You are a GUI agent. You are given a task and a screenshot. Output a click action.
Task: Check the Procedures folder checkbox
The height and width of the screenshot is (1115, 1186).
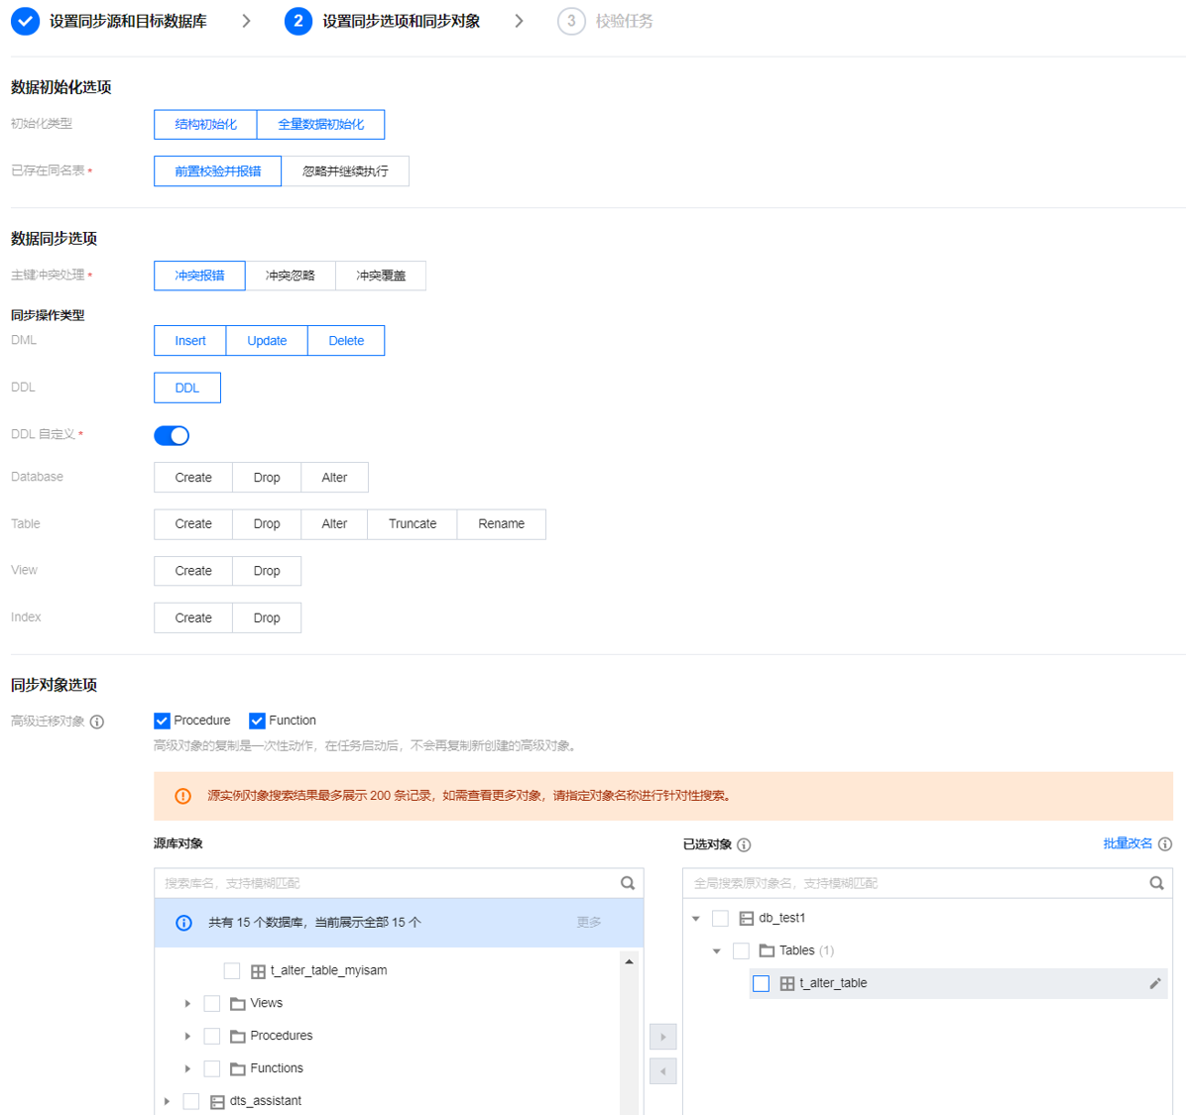[x=212, y=1037]
